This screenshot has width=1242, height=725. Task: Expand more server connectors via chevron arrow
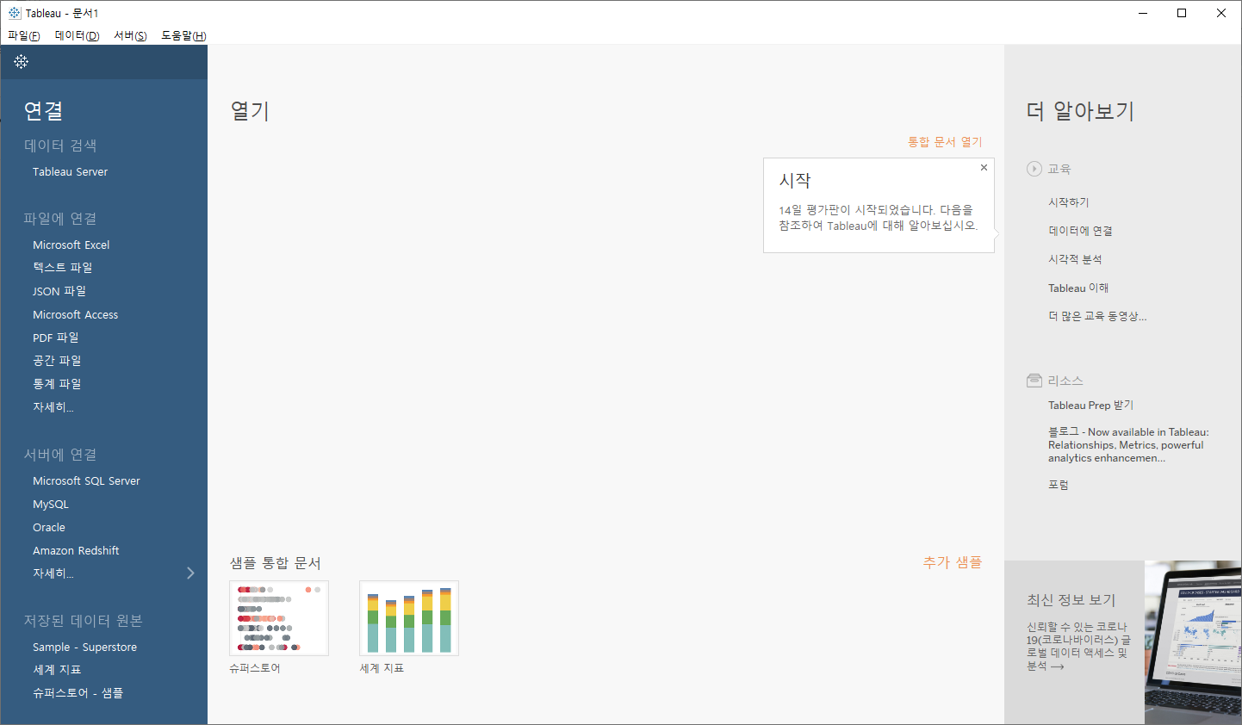[190, 573]
